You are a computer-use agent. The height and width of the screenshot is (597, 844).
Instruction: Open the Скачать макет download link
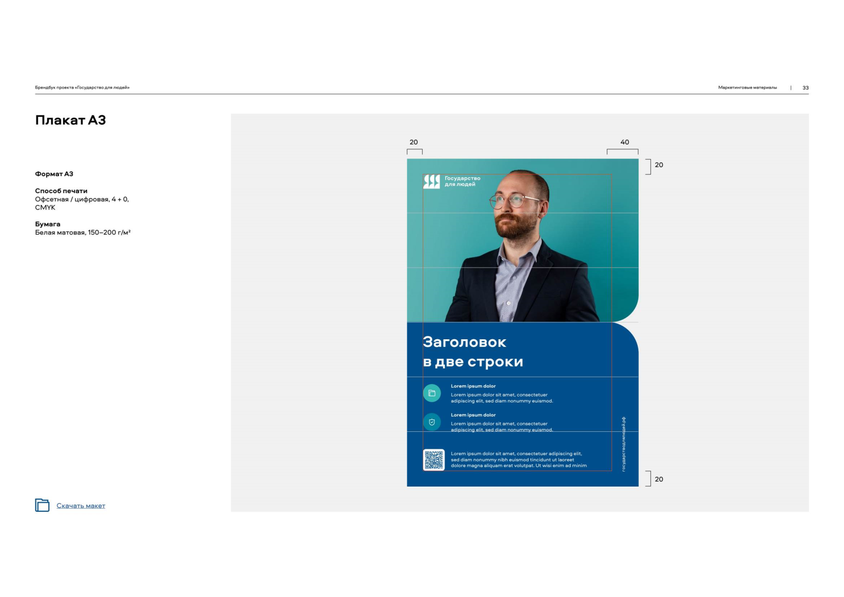click(x=81, y=506)
